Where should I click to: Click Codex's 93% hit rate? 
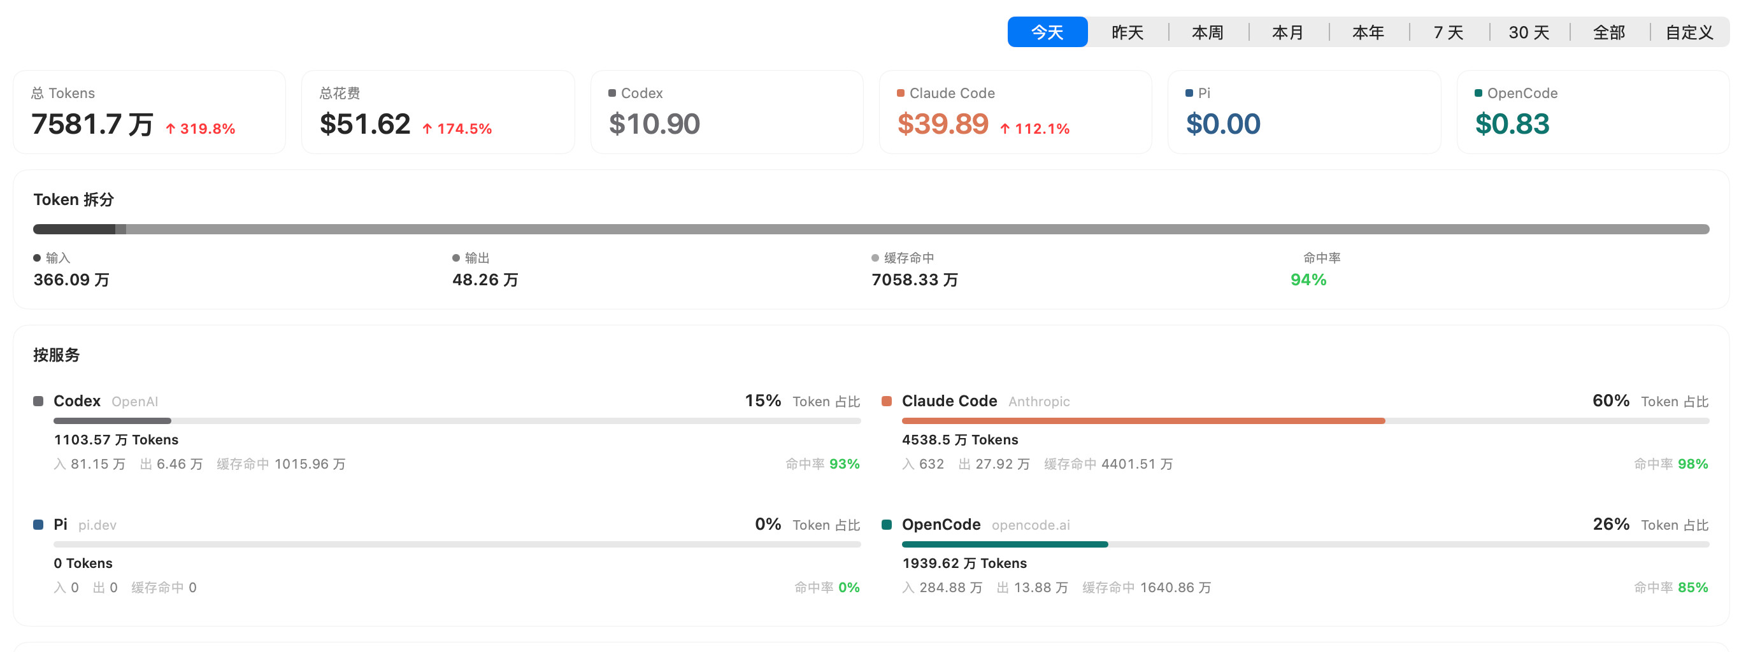[x=845, y=464]
